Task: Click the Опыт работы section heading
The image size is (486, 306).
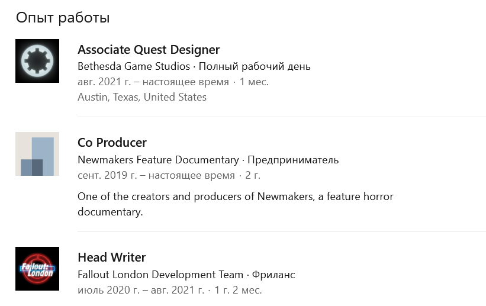Action: click(63, 18)
